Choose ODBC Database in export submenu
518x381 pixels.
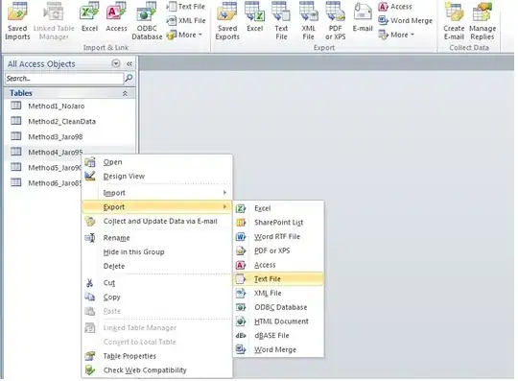pos(278,307)
